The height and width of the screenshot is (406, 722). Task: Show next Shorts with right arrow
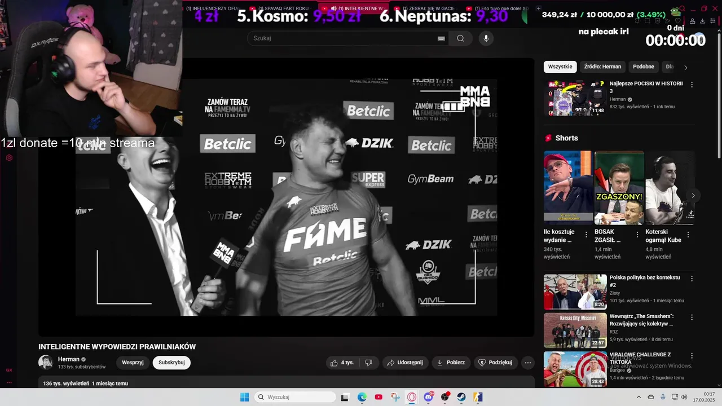693,196
